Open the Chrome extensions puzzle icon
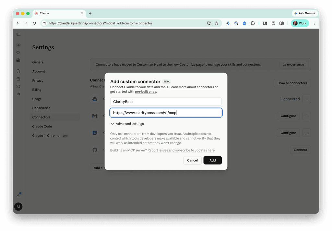This screenshot has width=332, height=231. tap(253, 23)
